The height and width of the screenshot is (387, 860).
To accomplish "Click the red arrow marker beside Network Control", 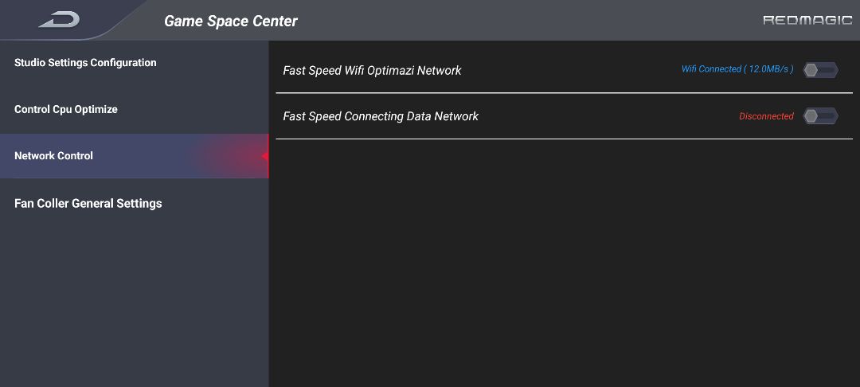I will (x=265, y=156).
